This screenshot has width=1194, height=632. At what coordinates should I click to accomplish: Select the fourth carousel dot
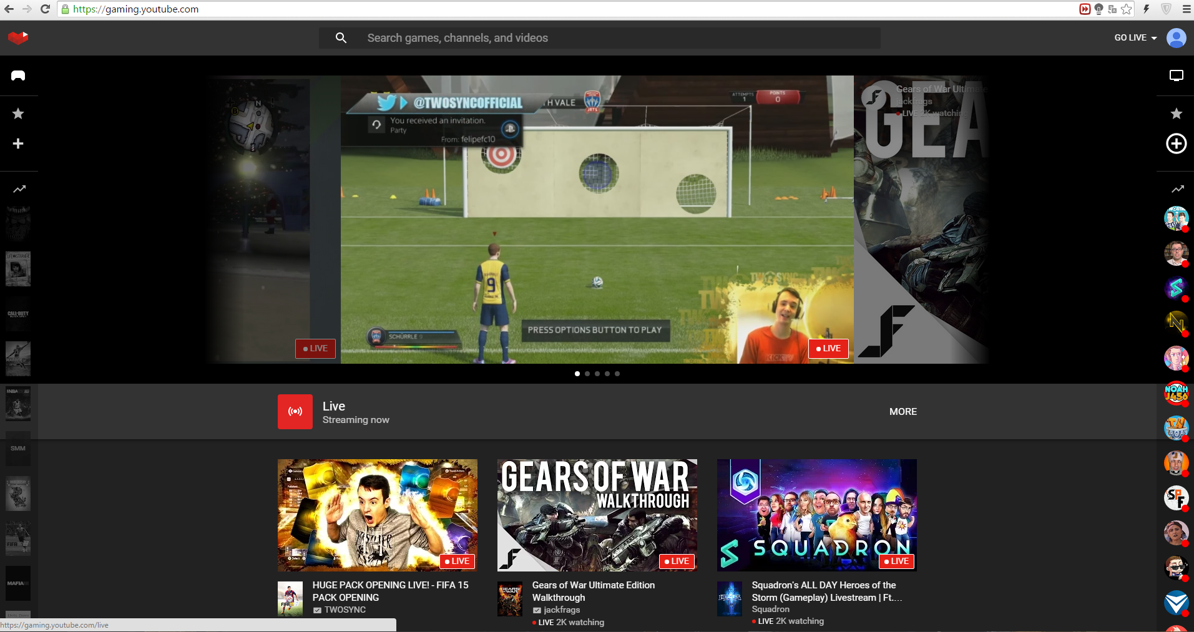click(607, 374)
